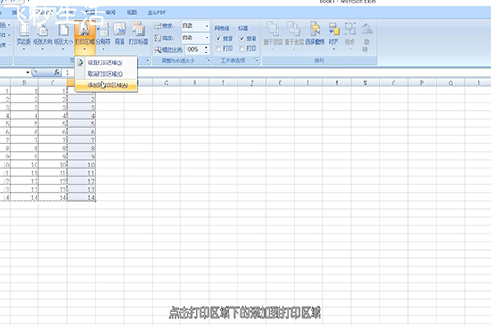The width and height of the screenshot is (491, 325).
Task: Choose 添加到打印区域(A) menu entry
Action: tap(106, 85)
